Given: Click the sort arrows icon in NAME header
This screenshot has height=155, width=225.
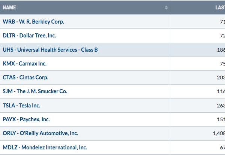Looking at the screenshot, I should pos(166,7).
